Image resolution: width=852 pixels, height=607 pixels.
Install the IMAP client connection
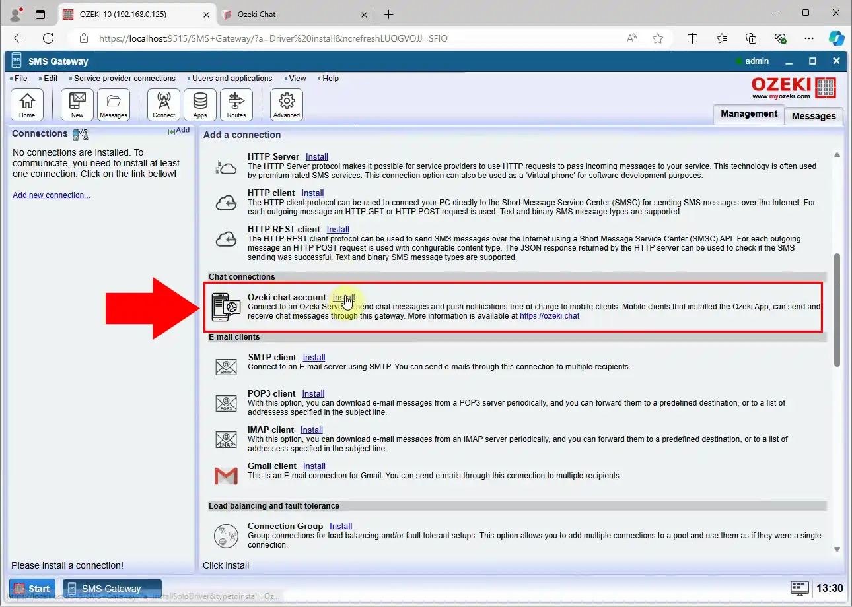pyautogui.click(x=312, y=430)
